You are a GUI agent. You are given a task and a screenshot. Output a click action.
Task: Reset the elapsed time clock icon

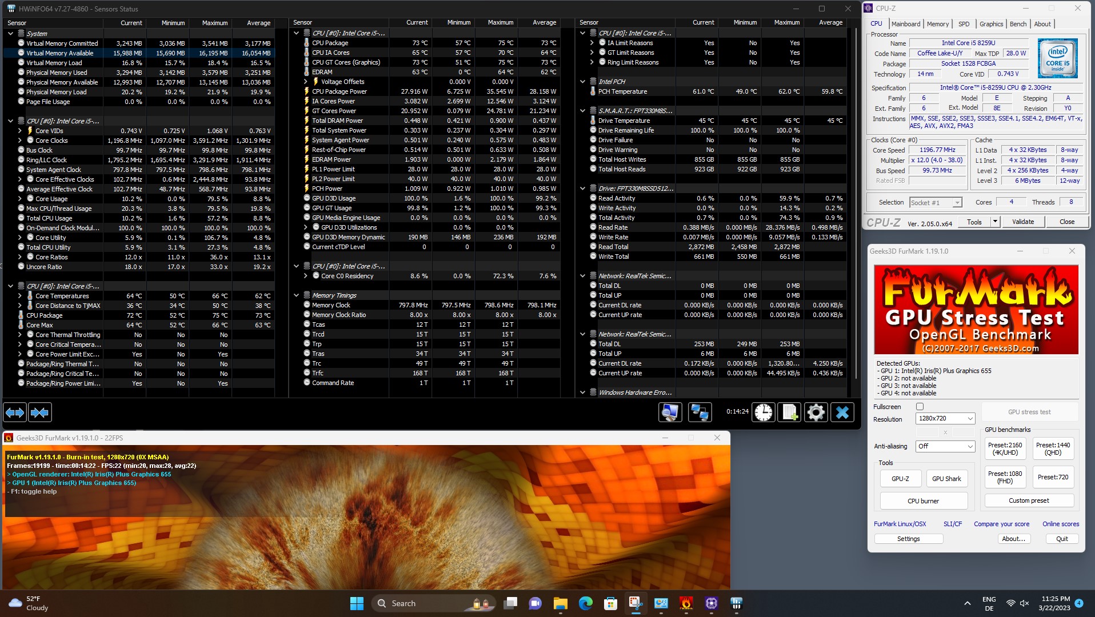tap(763, 412)
